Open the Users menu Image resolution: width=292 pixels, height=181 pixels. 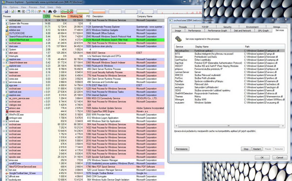[x=50, y=7]
